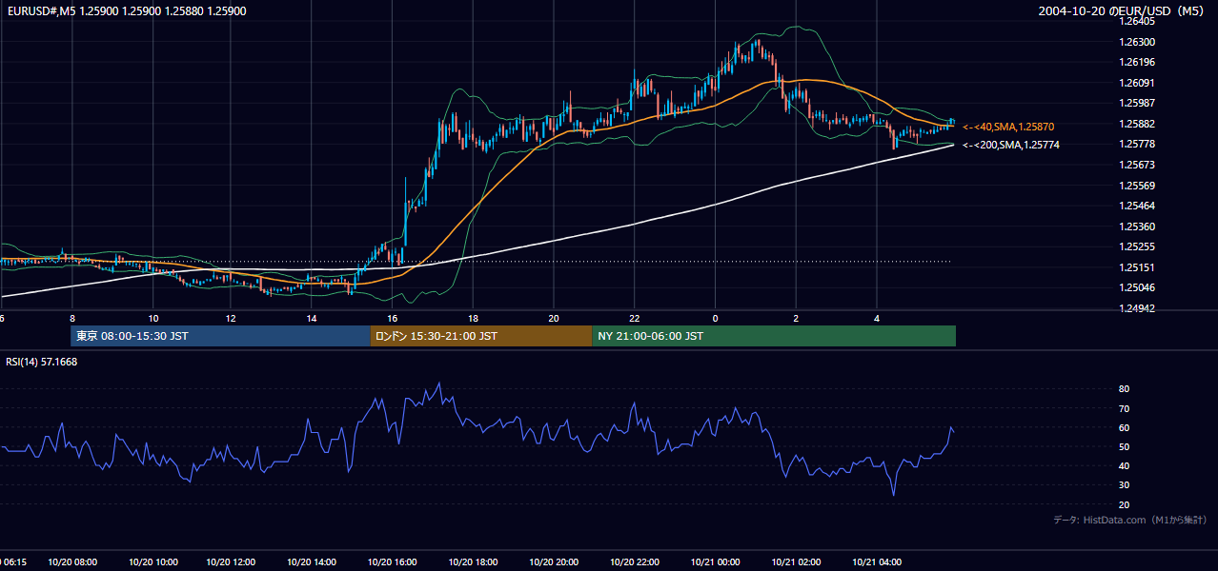Click the bottom time label 10/21 04:00
Viewport: 1218px width, 571px height.
tap(877, 562)
